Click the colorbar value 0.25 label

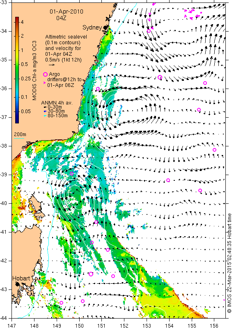point(25,78)
